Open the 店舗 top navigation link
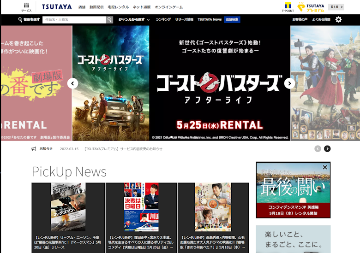This screenshot has height=253, width=360. point(82,7)
